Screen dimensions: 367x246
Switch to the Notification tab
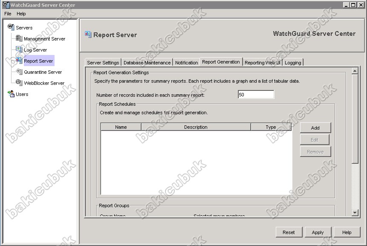click(x=187, y=63)
